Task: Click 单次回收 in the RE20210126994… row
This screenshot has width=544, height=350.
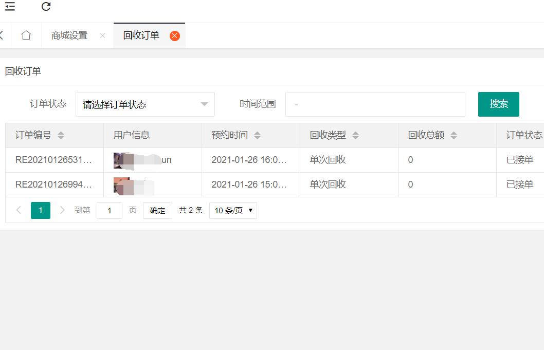Action: coord(328,184)
